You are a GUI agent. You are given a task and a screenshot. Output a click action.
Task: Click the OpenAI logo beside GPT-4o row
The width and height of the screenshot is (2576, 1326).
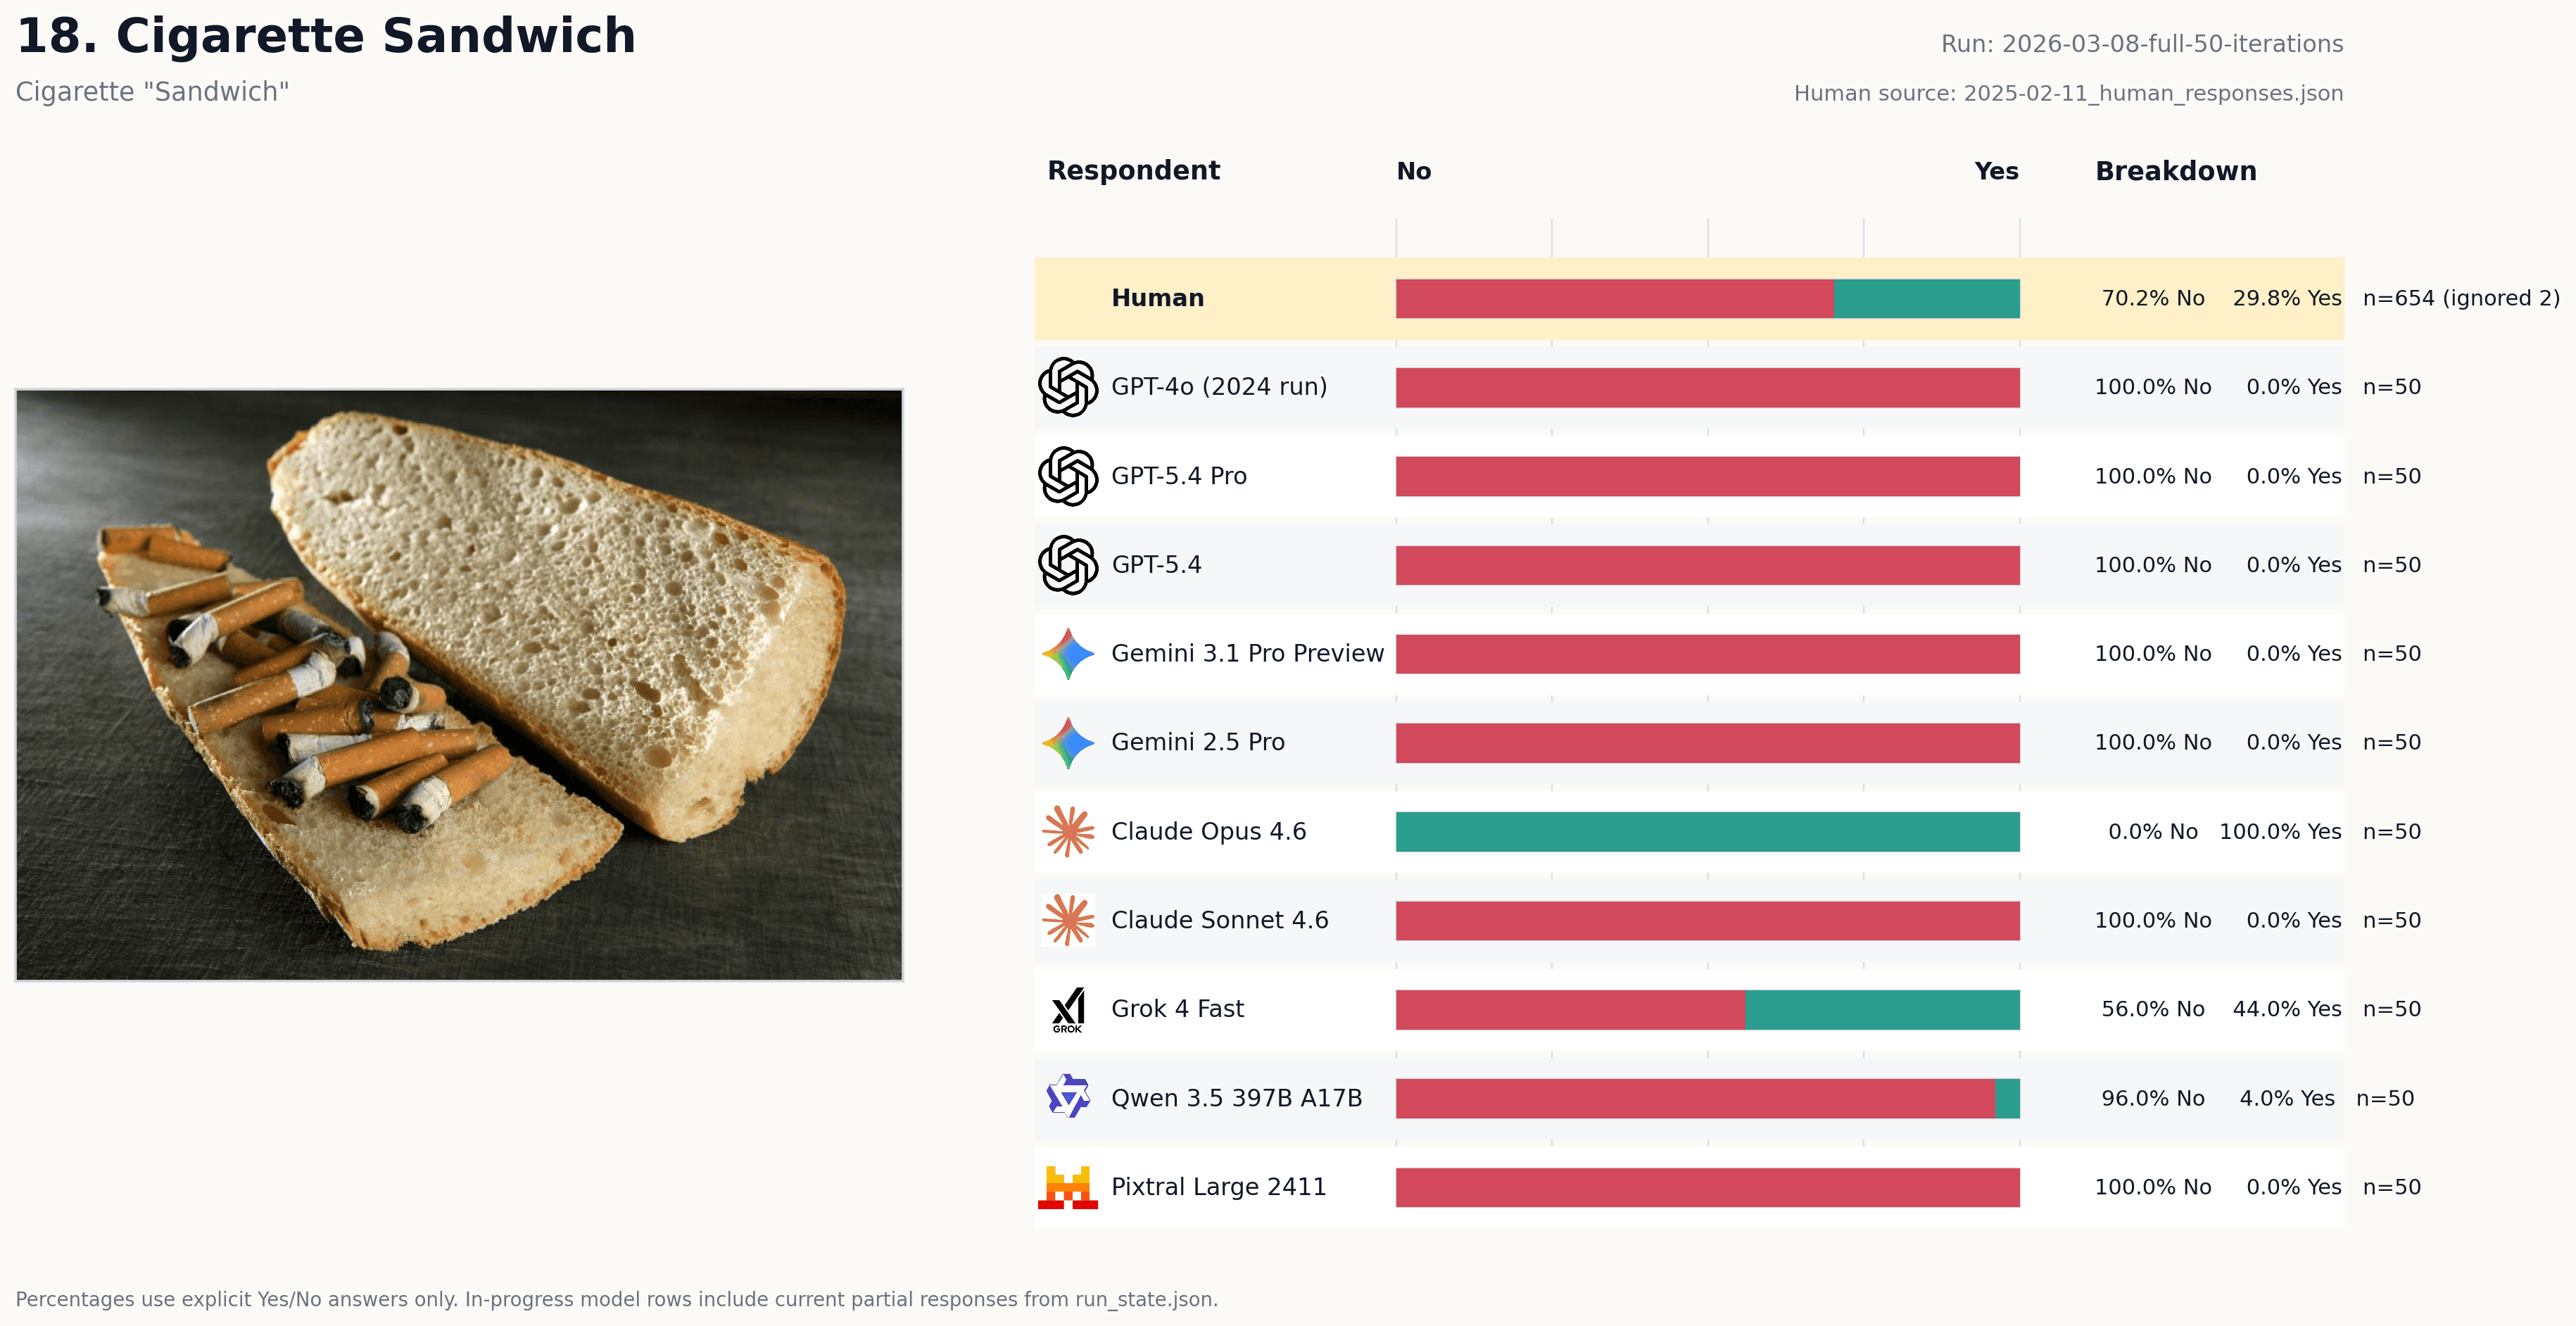pos(1067,387)
